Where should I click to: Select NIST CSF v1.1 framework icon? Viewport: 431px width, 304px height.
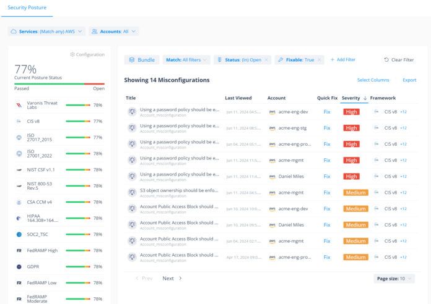click(x=19, y=170)
